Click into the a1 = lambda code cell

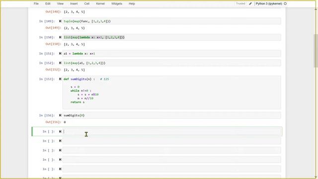[171, 54]
